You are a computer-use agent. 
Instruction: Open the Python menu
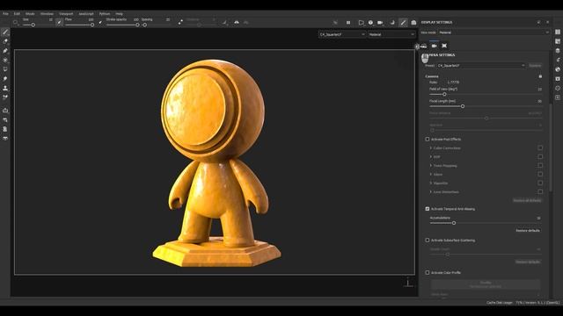(x=105, y=14)
